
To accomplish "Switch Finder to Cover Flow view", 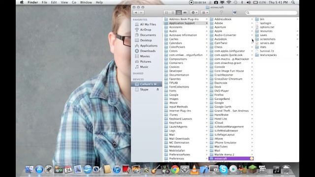I will 185,13.
